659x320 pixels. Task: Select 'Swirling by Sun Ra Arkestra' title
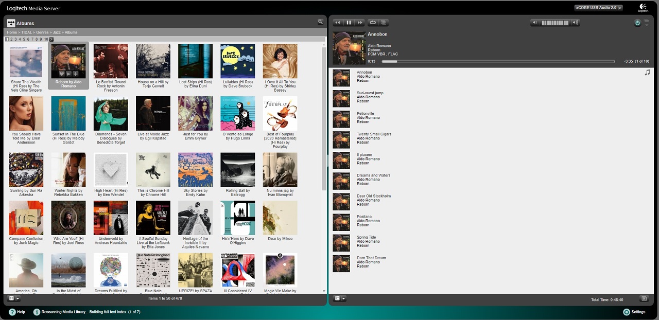pyautogui.click(x=26, y=192)
